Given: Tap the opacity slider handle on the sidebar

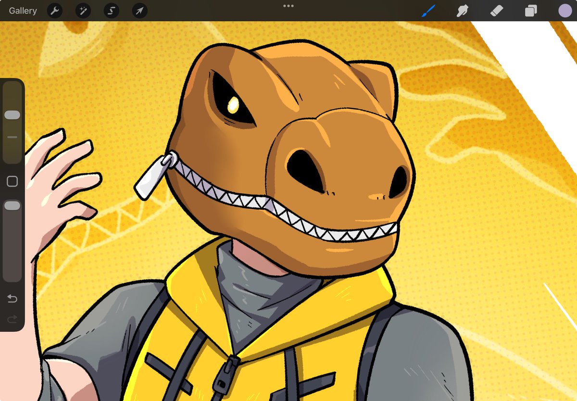Looking at the screenshot, I should (x=12, y=206).
